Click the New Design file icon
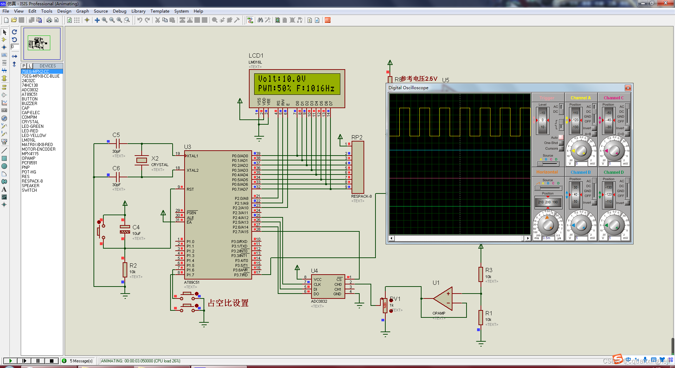Image resolution: width=675 pixels, height=368 pixels. point(6,20)
